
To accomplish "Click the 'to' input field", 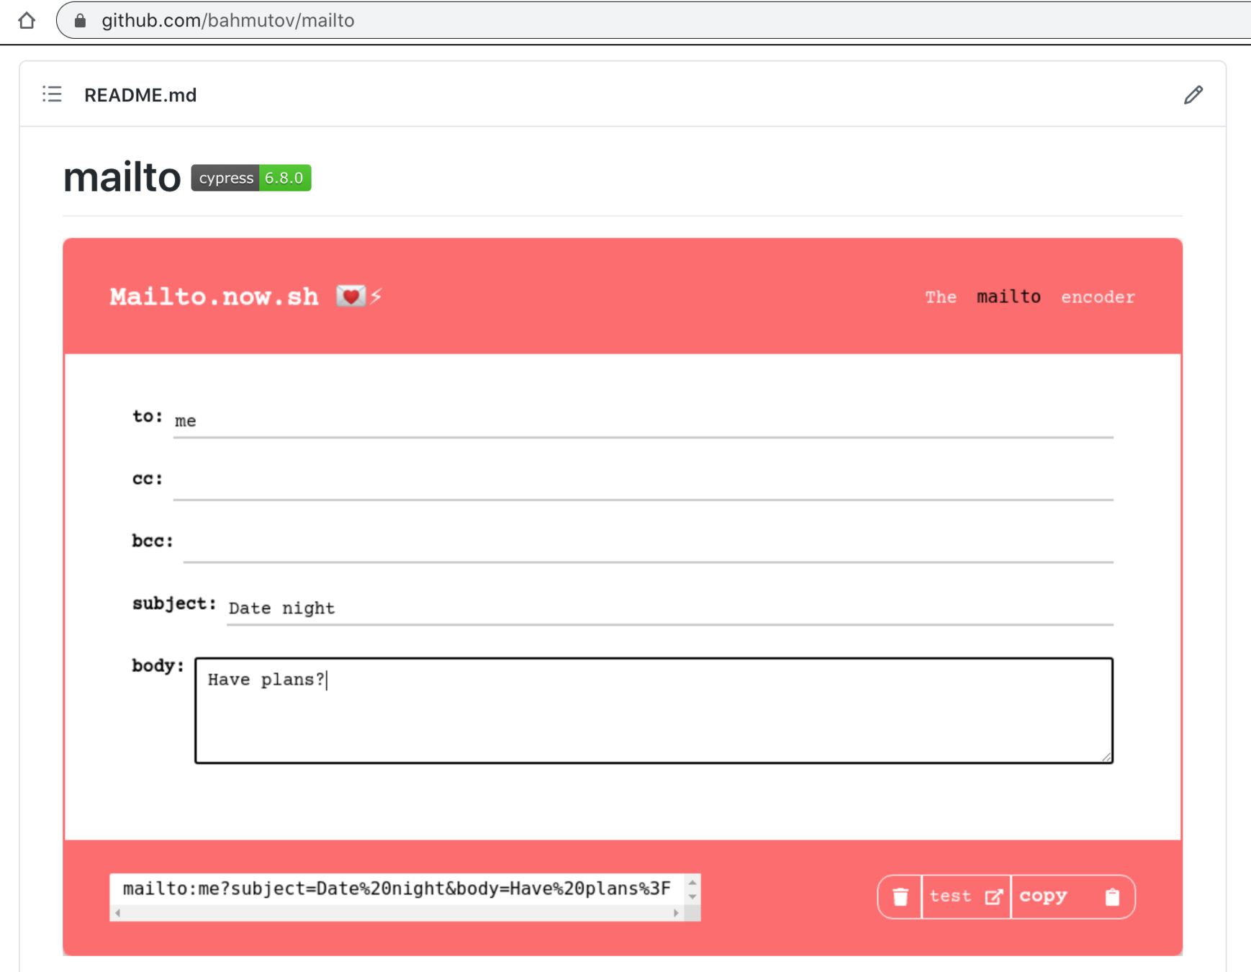I will 643,420.
